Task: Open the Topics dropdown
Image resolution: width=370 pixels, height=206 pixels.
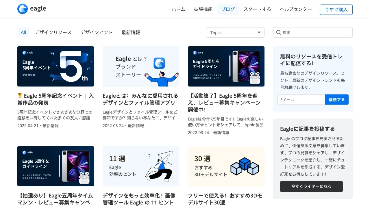Action: tap(235, 32)
